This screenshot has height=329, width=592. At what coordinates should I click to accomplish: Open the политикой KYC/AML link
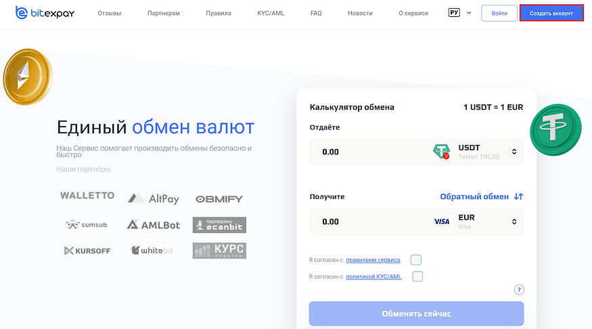coord(373,276)
